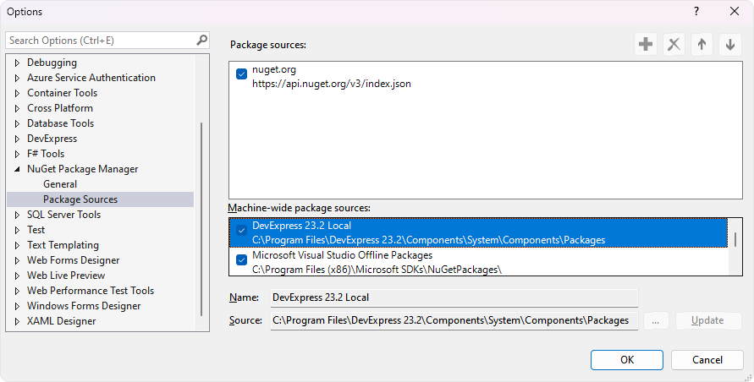Move package source up with arrow icon
Viewport: 754px width, 382px height.
[x=702, y=44]
